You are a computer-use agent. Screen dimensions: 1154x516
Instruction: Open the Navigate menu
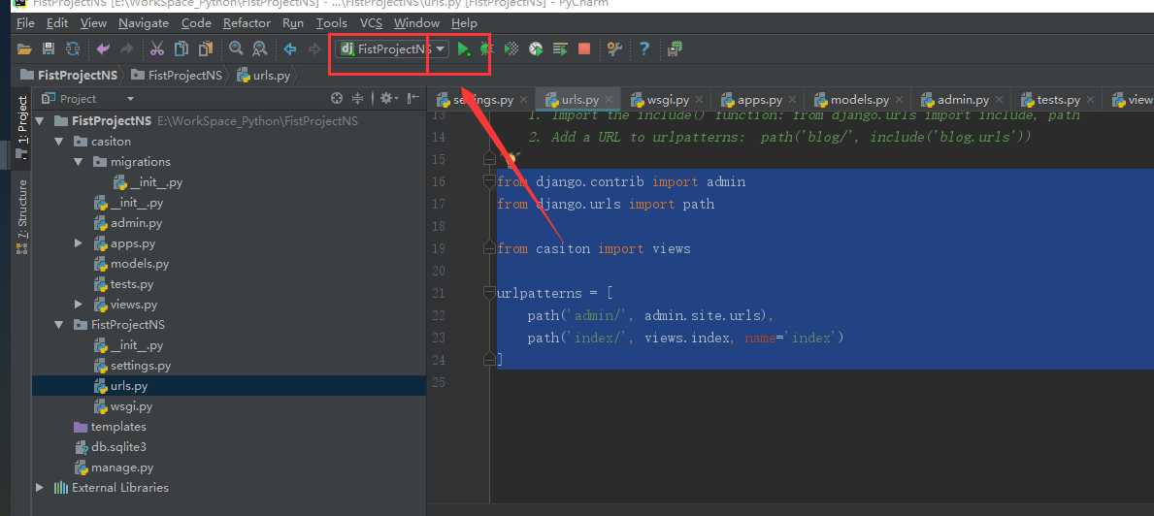pos(144,23)
